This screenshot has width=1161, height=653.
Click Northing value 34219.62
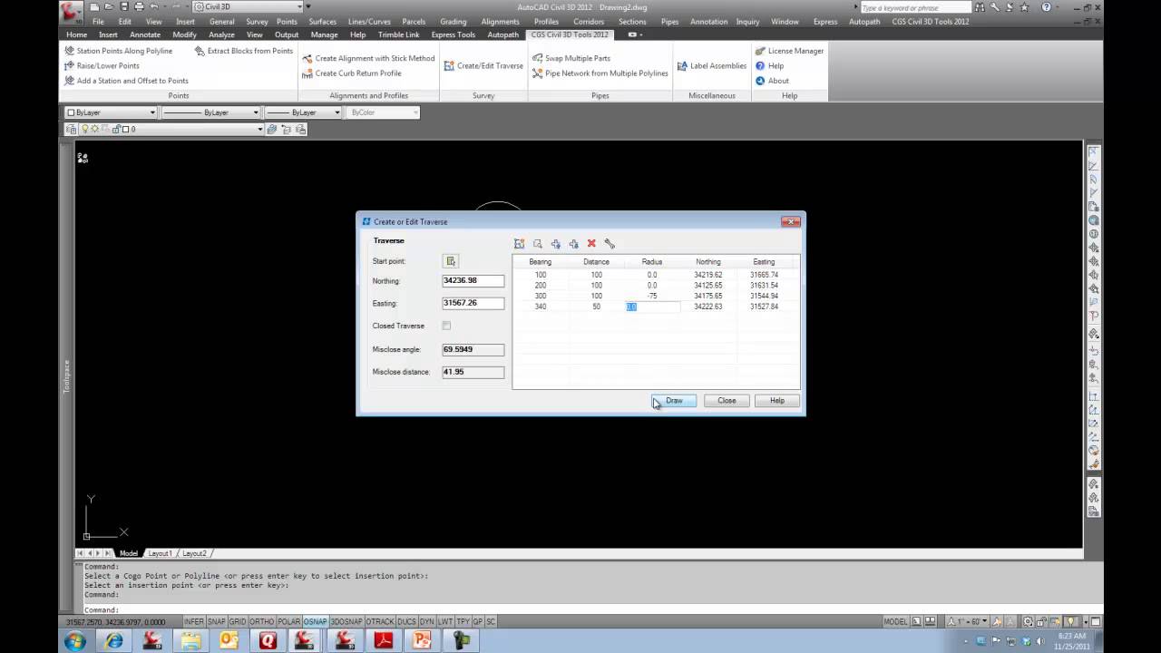pyautogui.click(x=708, y=275)
